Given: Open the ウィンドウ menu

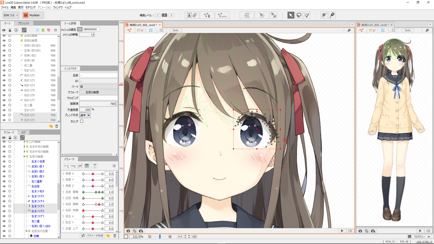Looking at the screenshot, I should click(58, 7).
